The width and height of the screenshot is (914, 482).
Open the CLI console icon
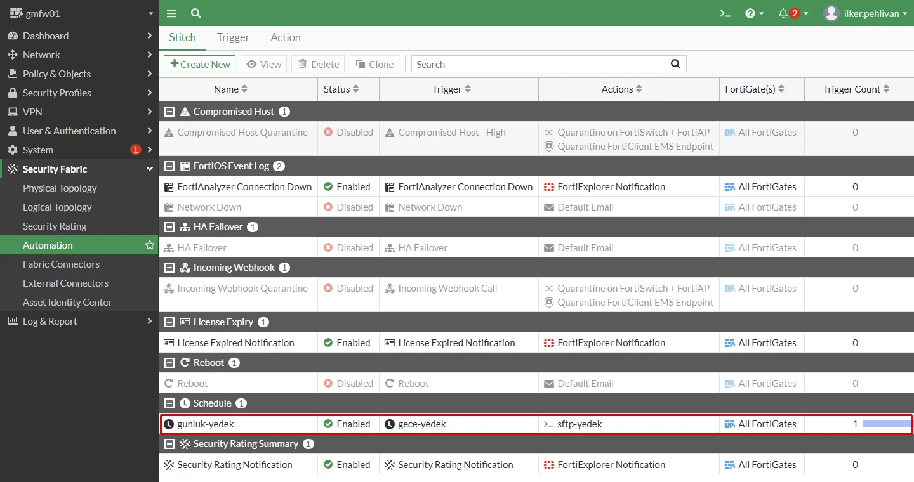pyautogui.click(x=725, y=13)
